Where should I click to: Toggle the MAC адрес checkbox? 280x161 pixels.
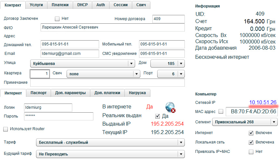(x=221, y=112)
